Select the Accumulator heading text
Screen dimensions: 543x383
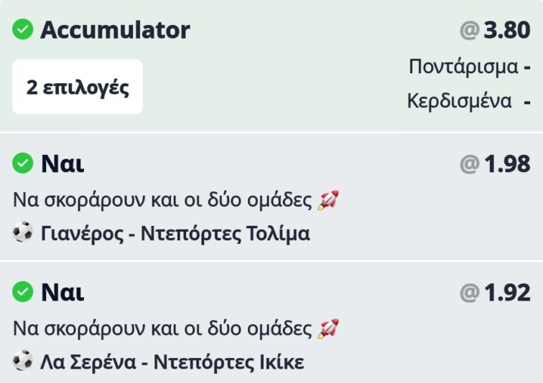coord(115,30)
